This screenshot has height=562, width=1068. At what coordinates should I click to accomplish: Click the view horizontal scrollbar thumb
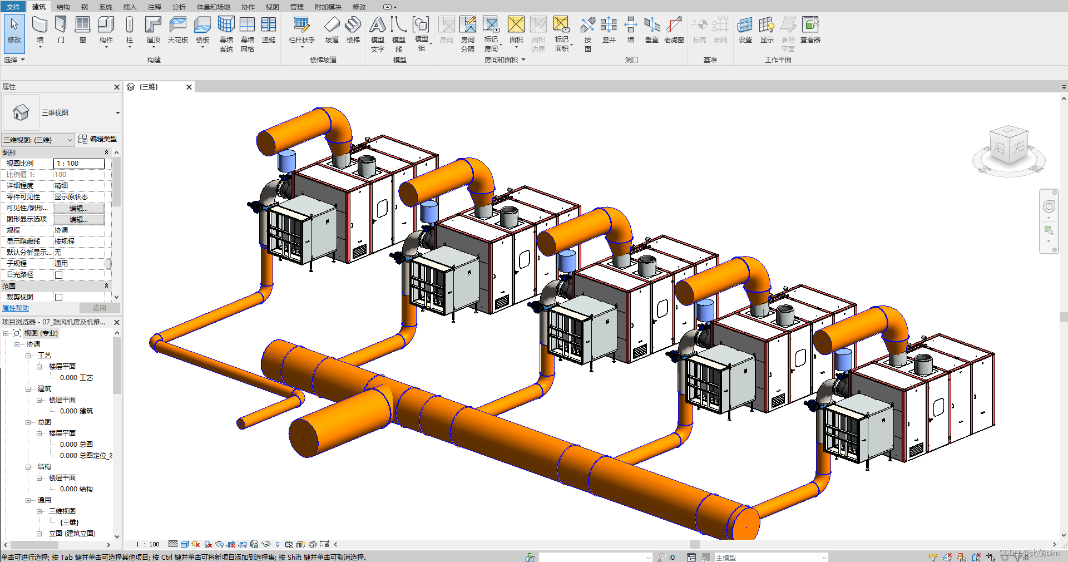pyautogui.click(x=695, y=544)
